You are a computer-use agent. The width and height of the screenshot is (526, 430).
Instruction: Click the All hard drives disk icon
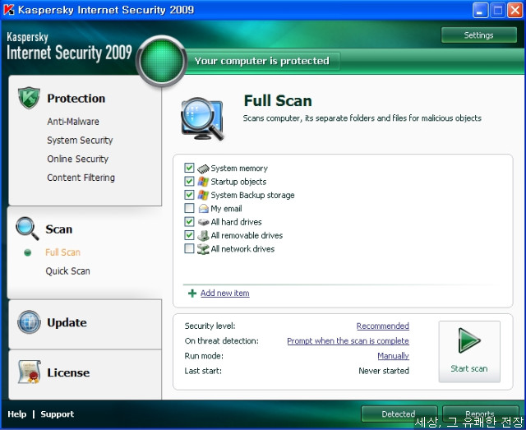click(x=203, y=222)
